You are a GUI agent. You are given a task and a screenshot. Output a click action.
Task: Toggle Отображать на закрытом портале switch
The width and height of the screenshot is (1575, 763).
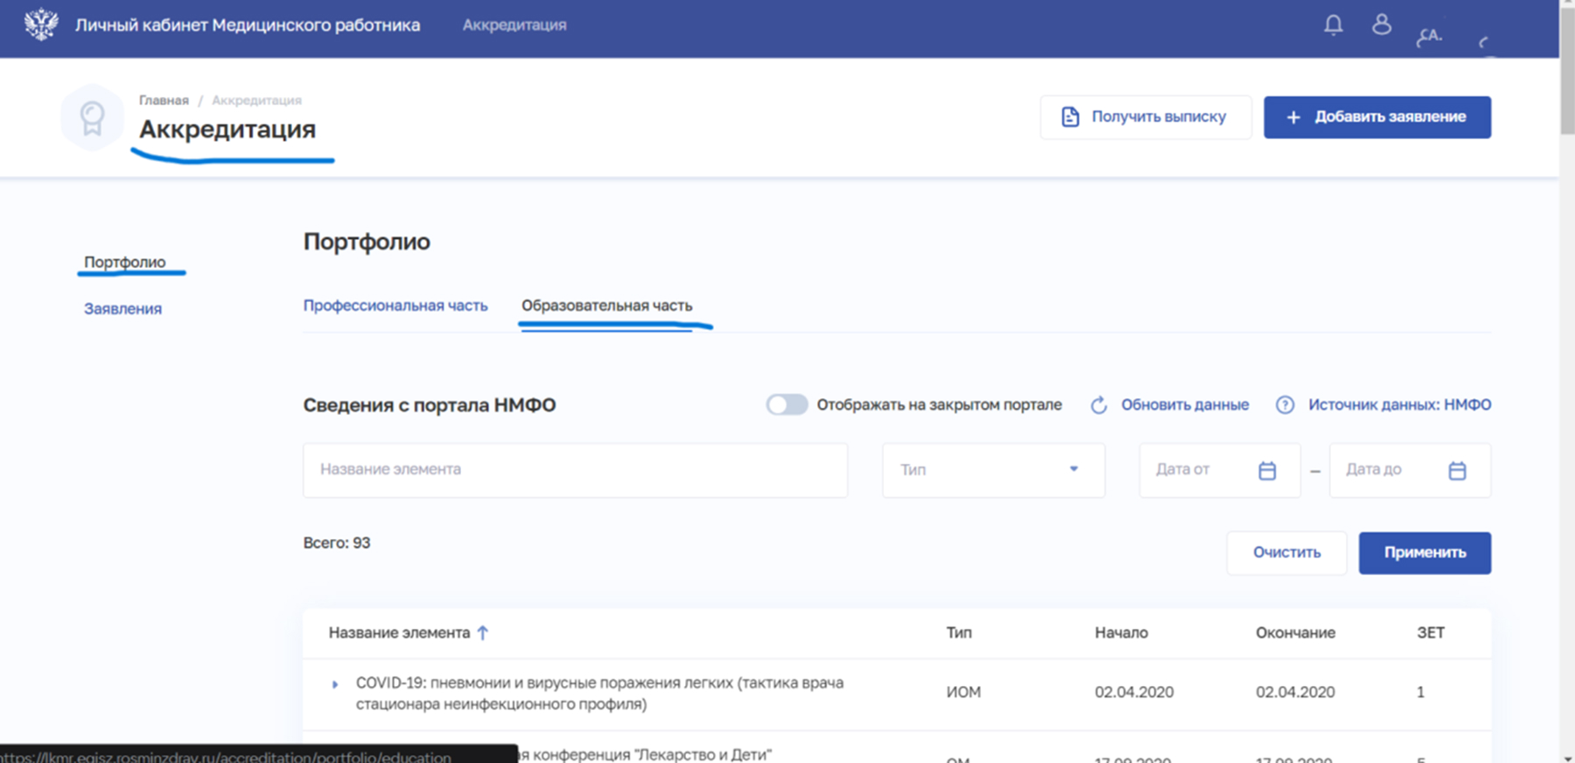click(x=787, y=404)
